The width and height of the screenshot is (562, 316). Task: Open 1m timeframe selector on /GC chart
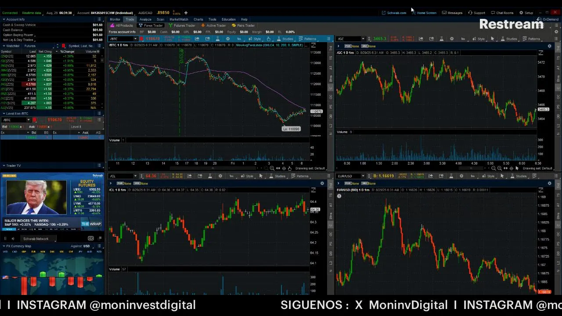coord(464,39)
